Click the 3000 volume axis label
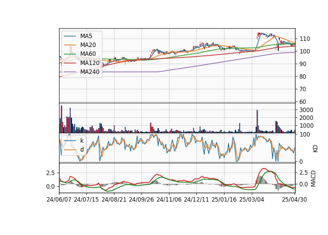Screen dimensions: 328x235 pyautogui.click(x=306, y=110)
